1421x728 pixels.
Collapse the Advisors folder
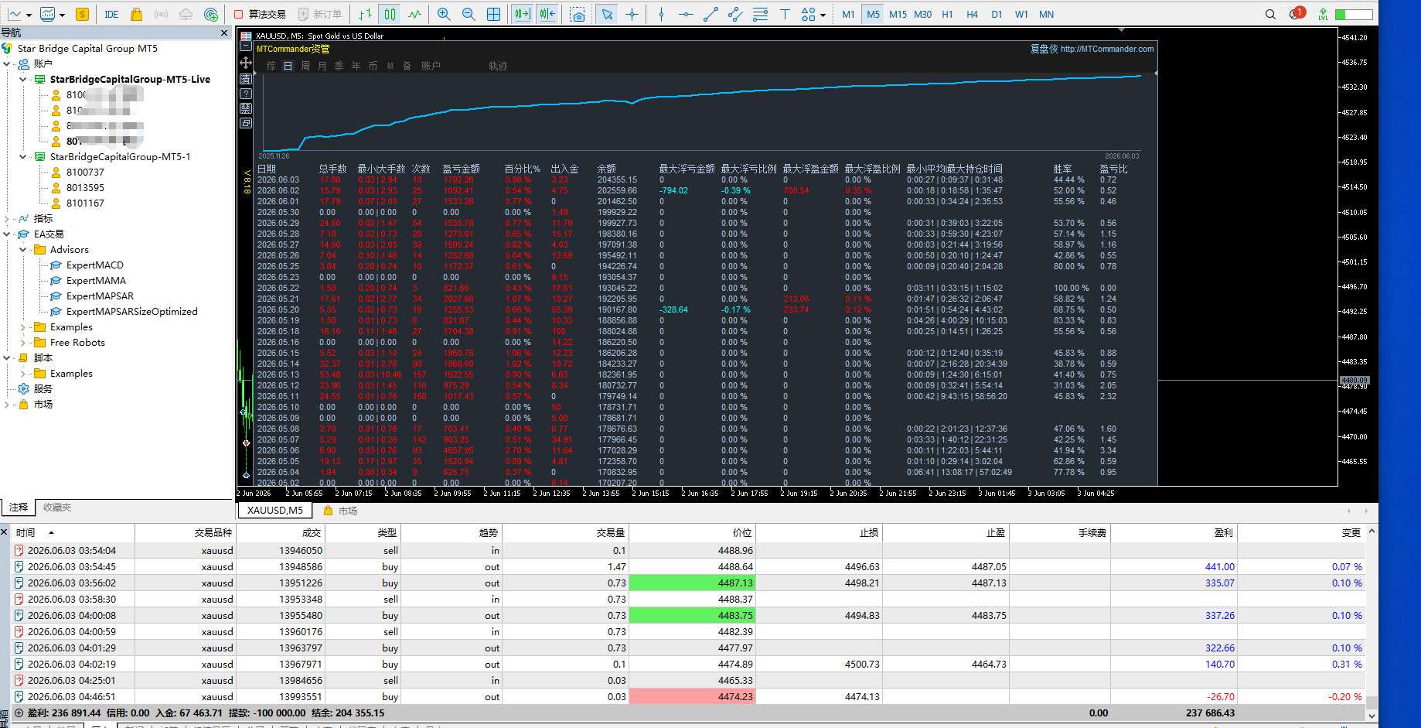(22, 249)
